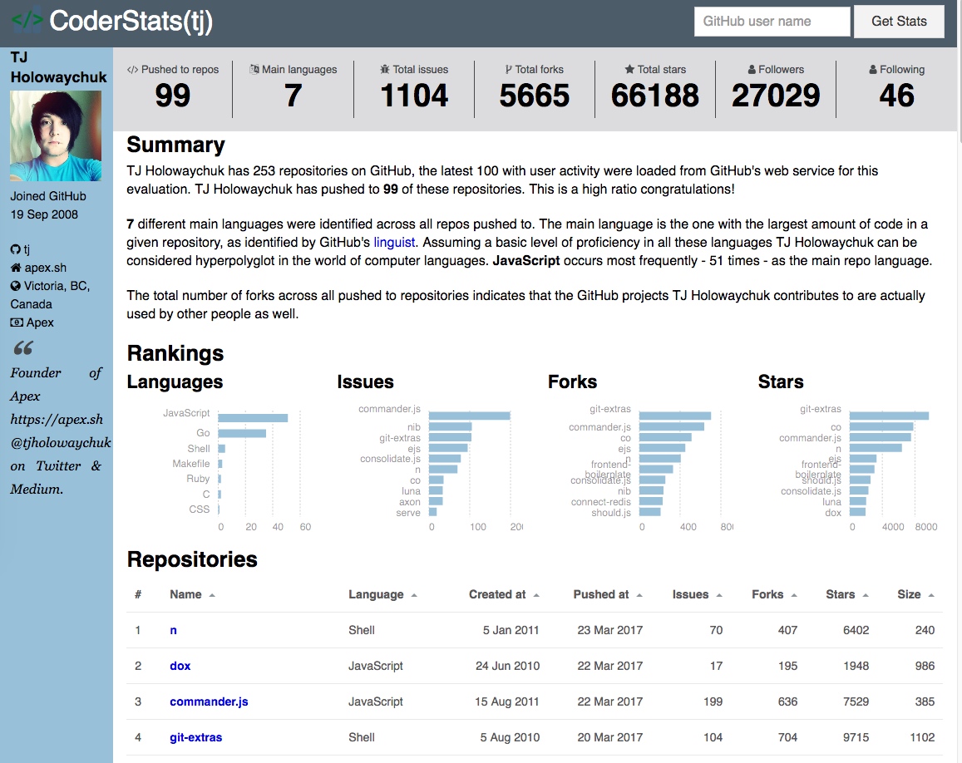The height and width of the screenshot is (763, 962).
Task: Click the Total issues value 1104
Action: (x=414, y=96)
